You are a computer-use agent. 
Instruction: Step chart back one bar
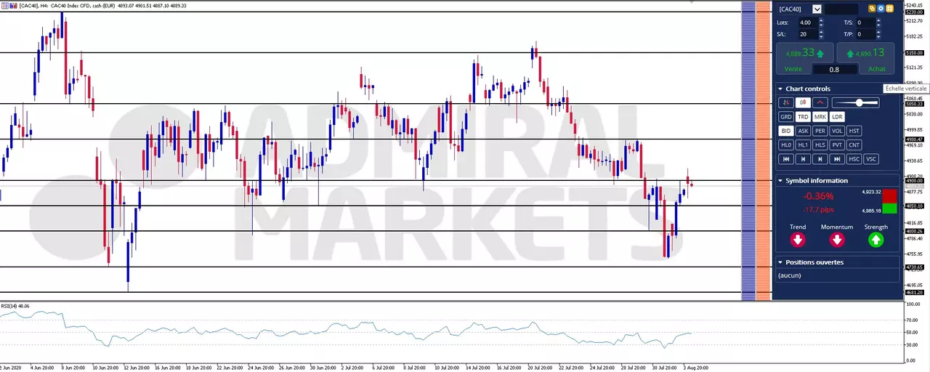[803, 158]
